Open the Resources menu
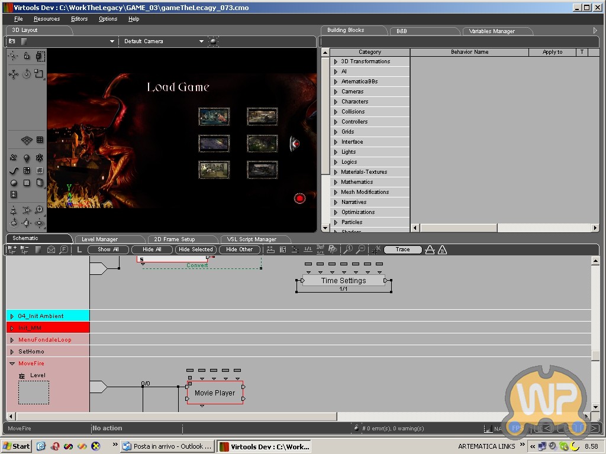Screen dimensions: 606x454 click(x=47, y=19)
